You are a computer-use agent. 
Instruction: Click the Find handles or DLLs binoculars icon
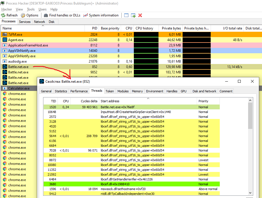click(46, 15)
